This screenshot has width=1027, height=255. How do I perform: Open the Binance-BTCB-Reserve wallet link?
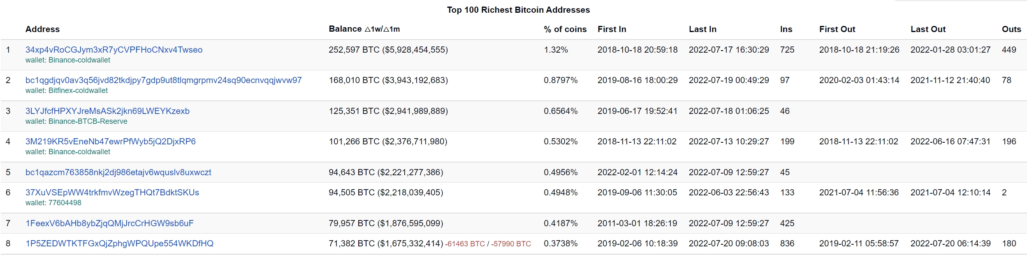pos(88,121)
